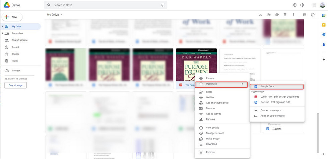Open Google Calendar in side panel
328x159 pixels.
324,15
